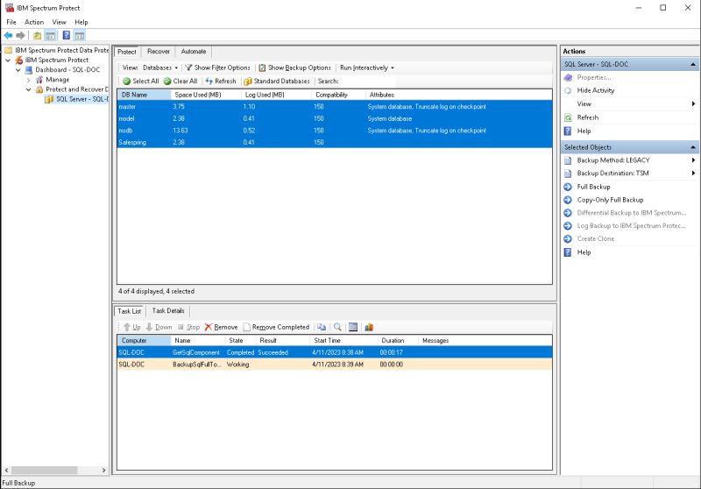Click the Properties icon in Actions pane
Viewport: 701px width, 489px height.
(568, 77)
